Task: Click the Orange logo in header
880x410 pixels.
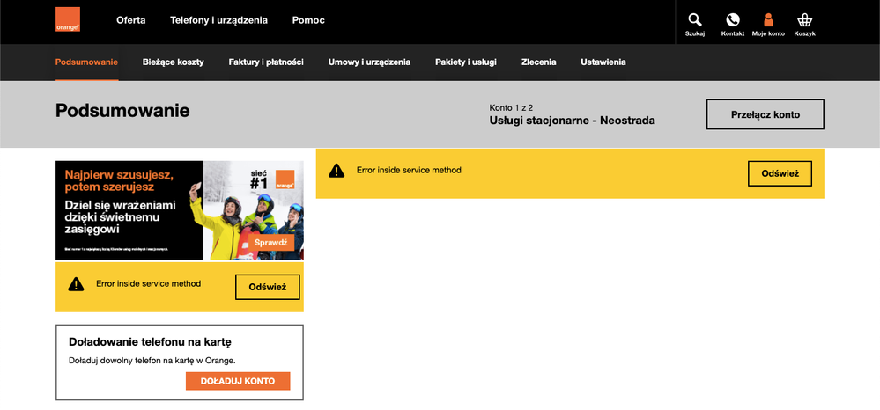Action: tap(68, 20)
